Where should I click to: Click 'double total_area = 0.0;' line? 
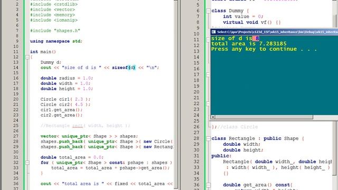(x=72, y=157)
